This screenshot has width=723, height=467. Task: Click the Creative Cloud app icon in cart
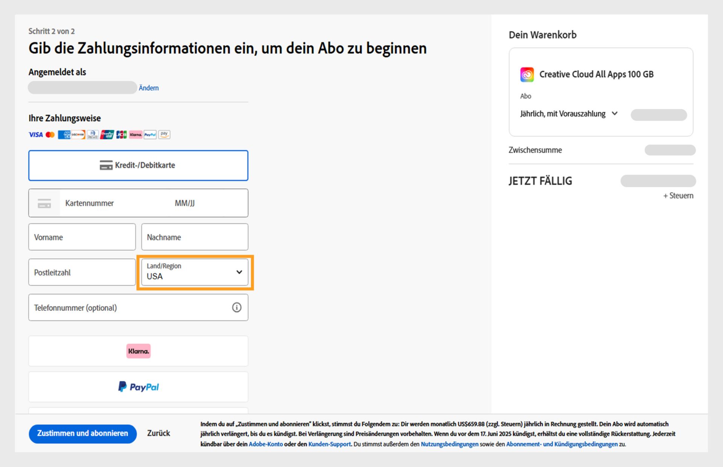[527, 74]
